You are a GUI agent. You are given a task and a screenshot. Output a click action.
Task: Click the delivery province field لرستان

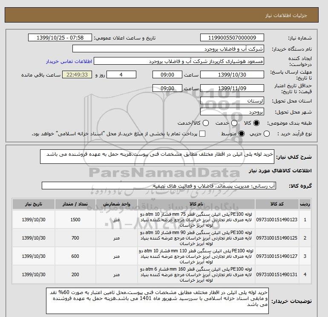pyautogui.click(x=232, y=101)
